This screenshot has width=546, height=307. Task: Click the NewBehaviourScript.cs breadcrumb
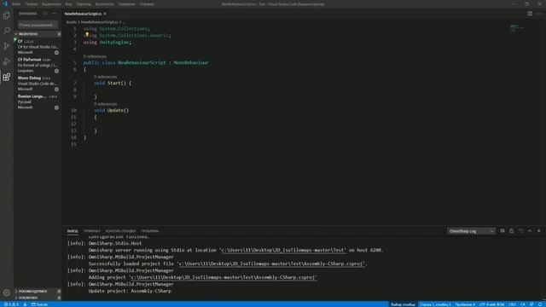pyautogui.click(x=100, y=22)
